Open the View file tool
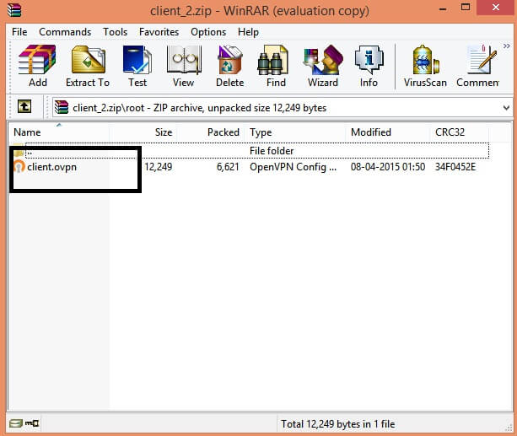Viewport: 517px width, 436px height. point(183,66)
